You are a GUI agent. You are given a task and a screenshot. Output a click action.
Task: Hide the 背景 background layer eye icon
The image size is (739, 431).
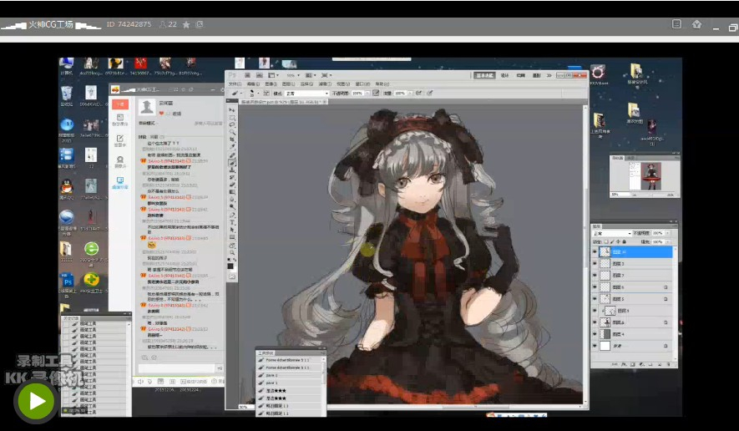tap(595, 346)
